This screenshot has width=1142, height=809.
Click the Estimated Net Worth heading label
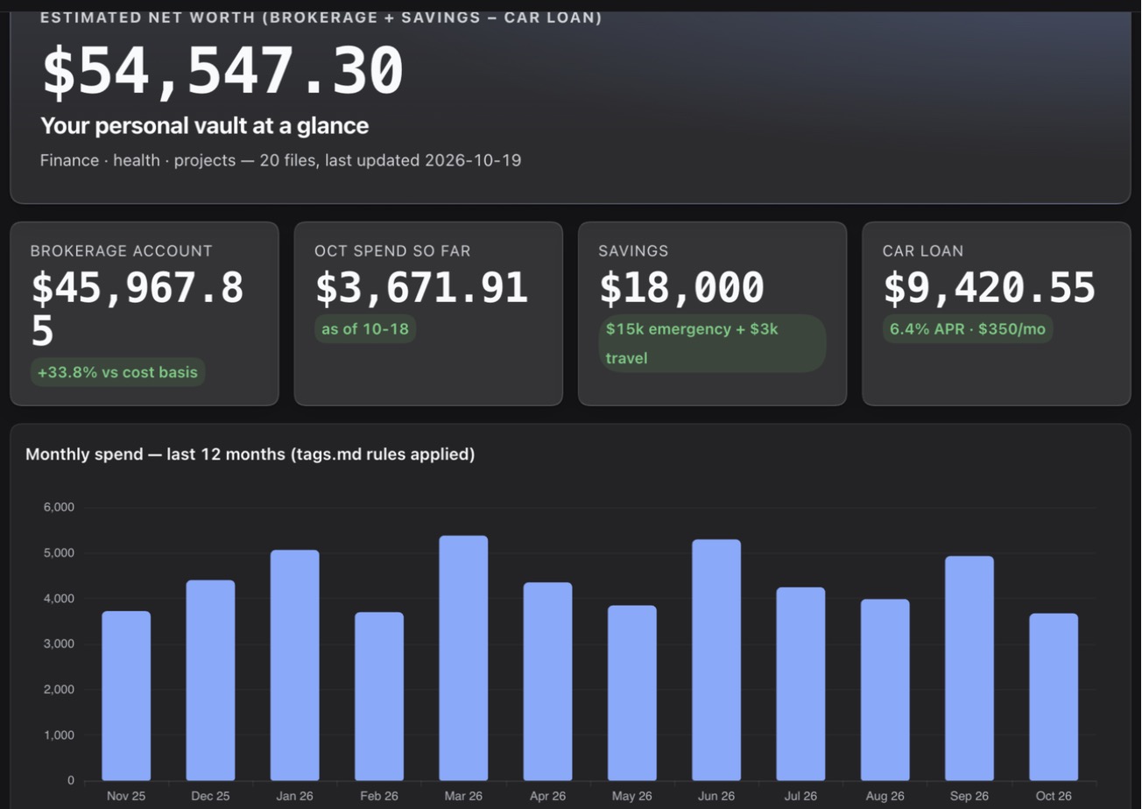(321, 18)
